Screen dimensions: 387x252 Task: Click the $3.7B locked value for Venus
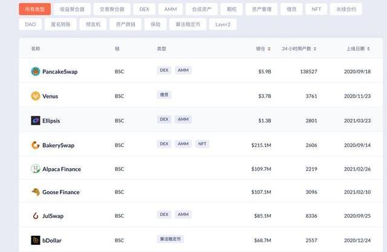pos(265,96)
